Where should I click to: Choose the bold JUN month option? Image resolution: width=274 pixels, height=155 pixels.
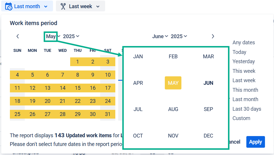[208, 83]
